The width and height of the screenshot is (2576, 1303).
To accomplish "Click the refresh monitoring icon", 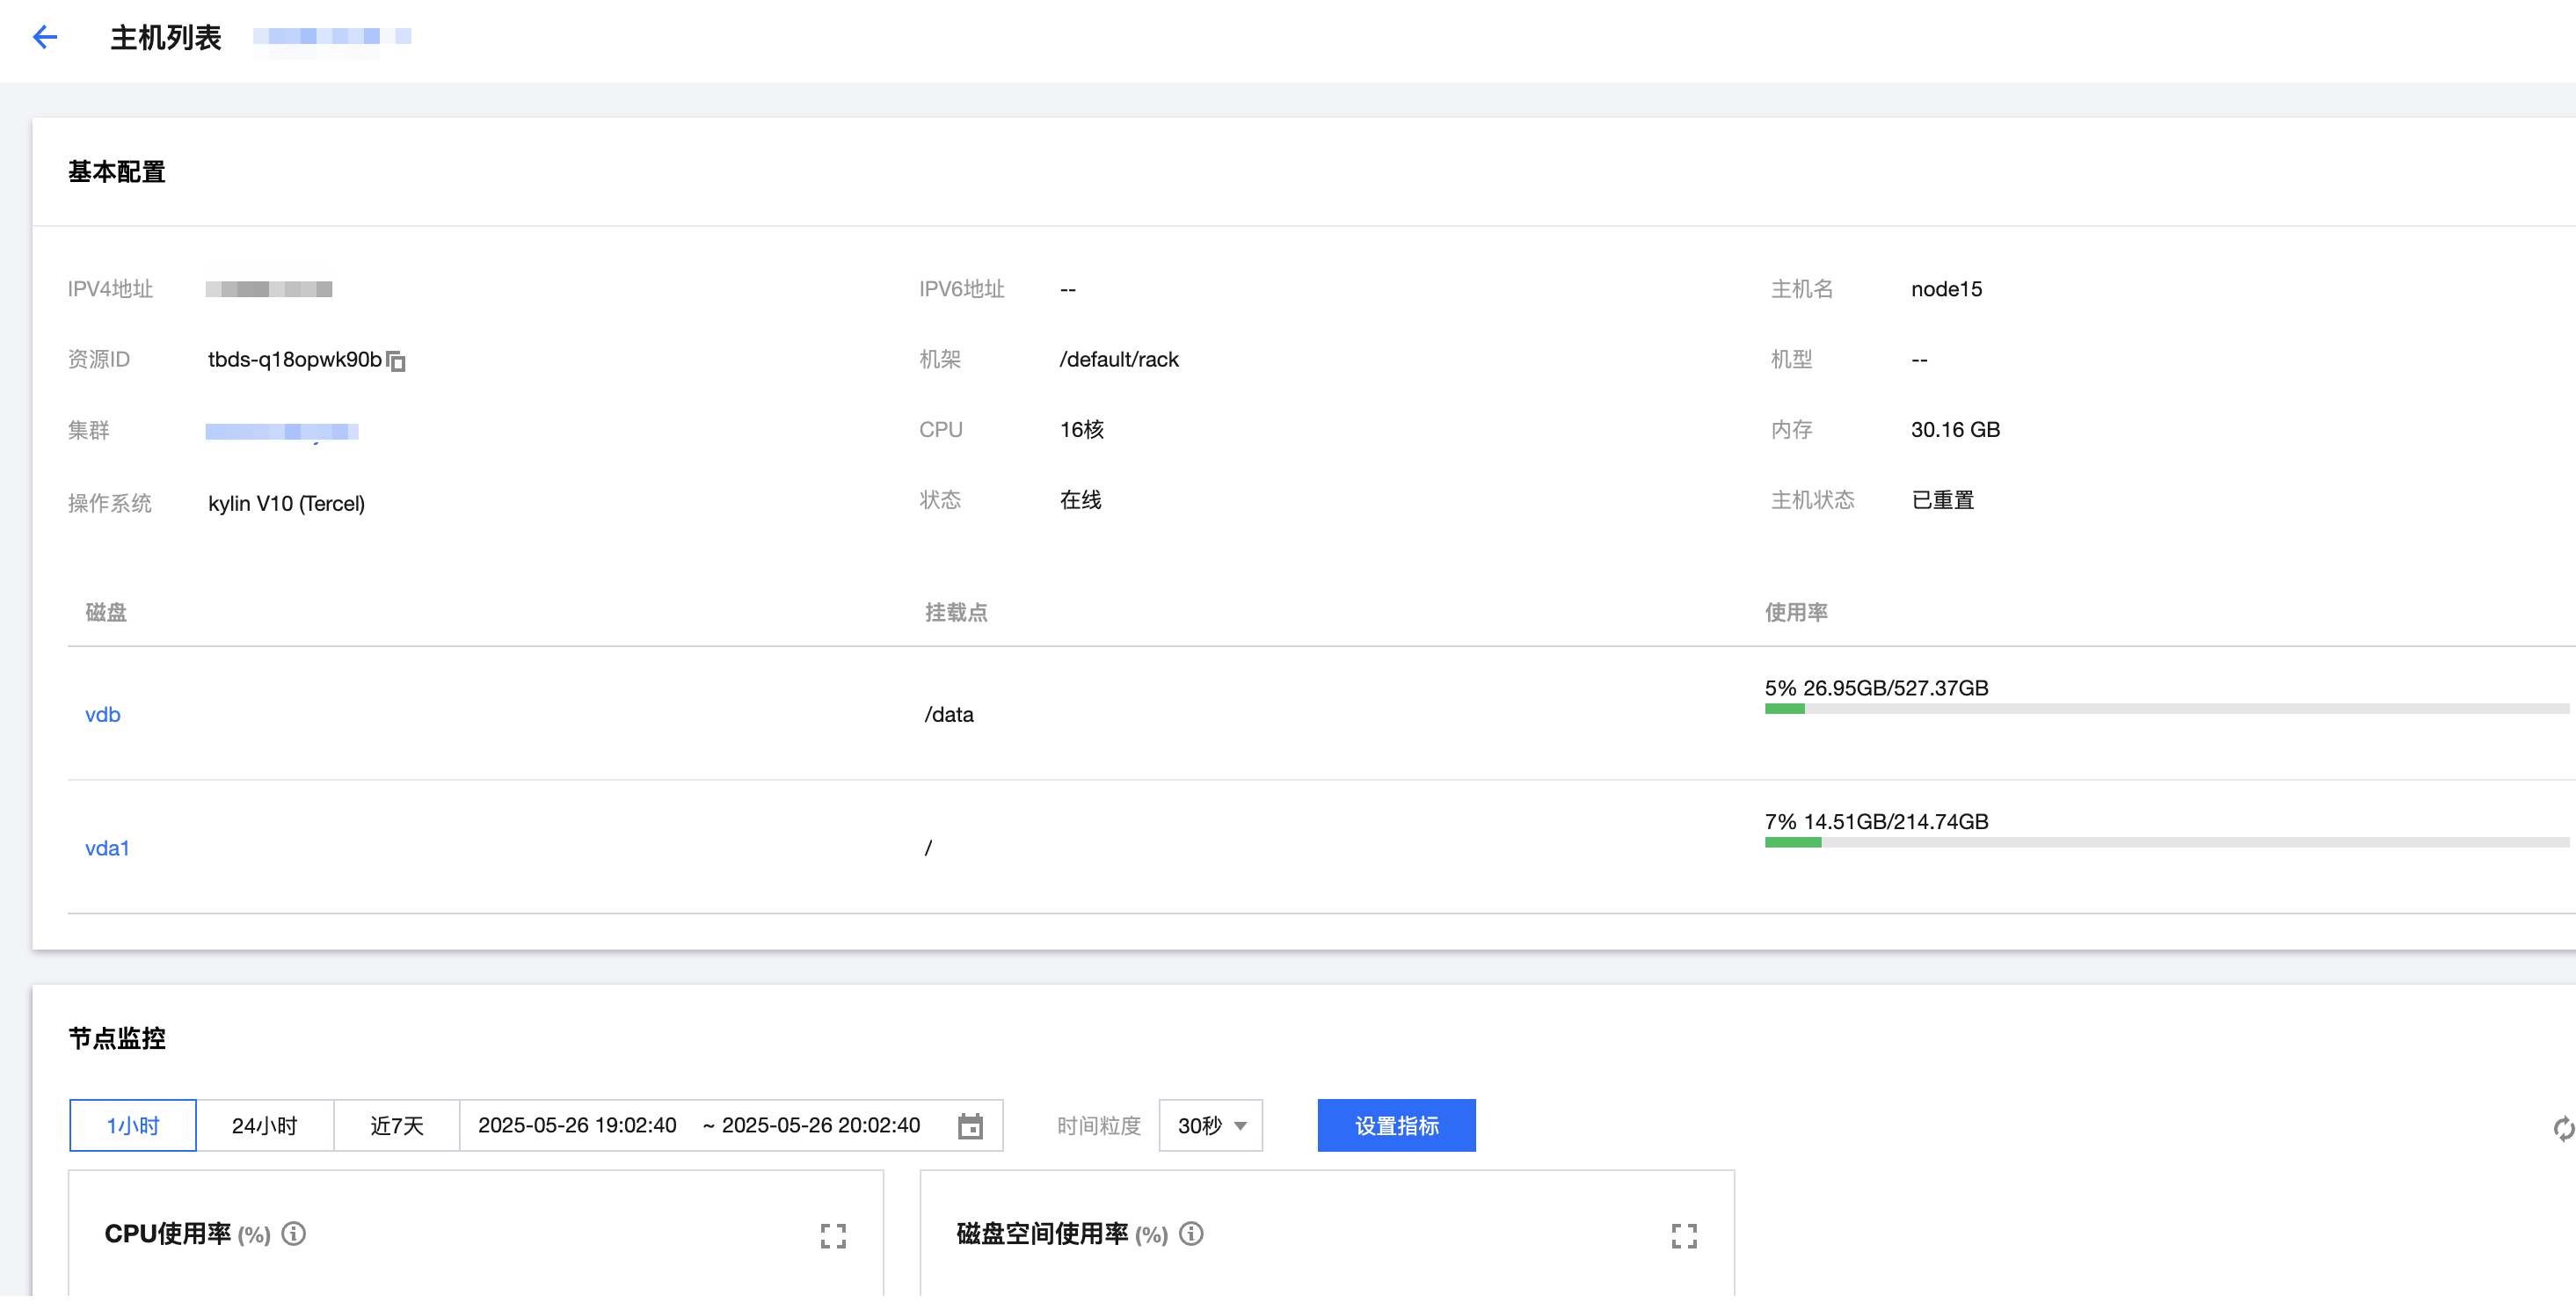I will click(2563, 1129).
